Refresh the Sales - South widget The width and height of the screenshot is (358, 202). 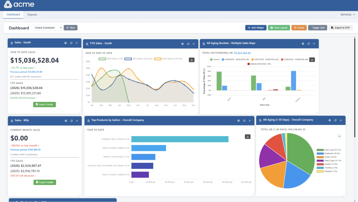click(x=71, y=43)
